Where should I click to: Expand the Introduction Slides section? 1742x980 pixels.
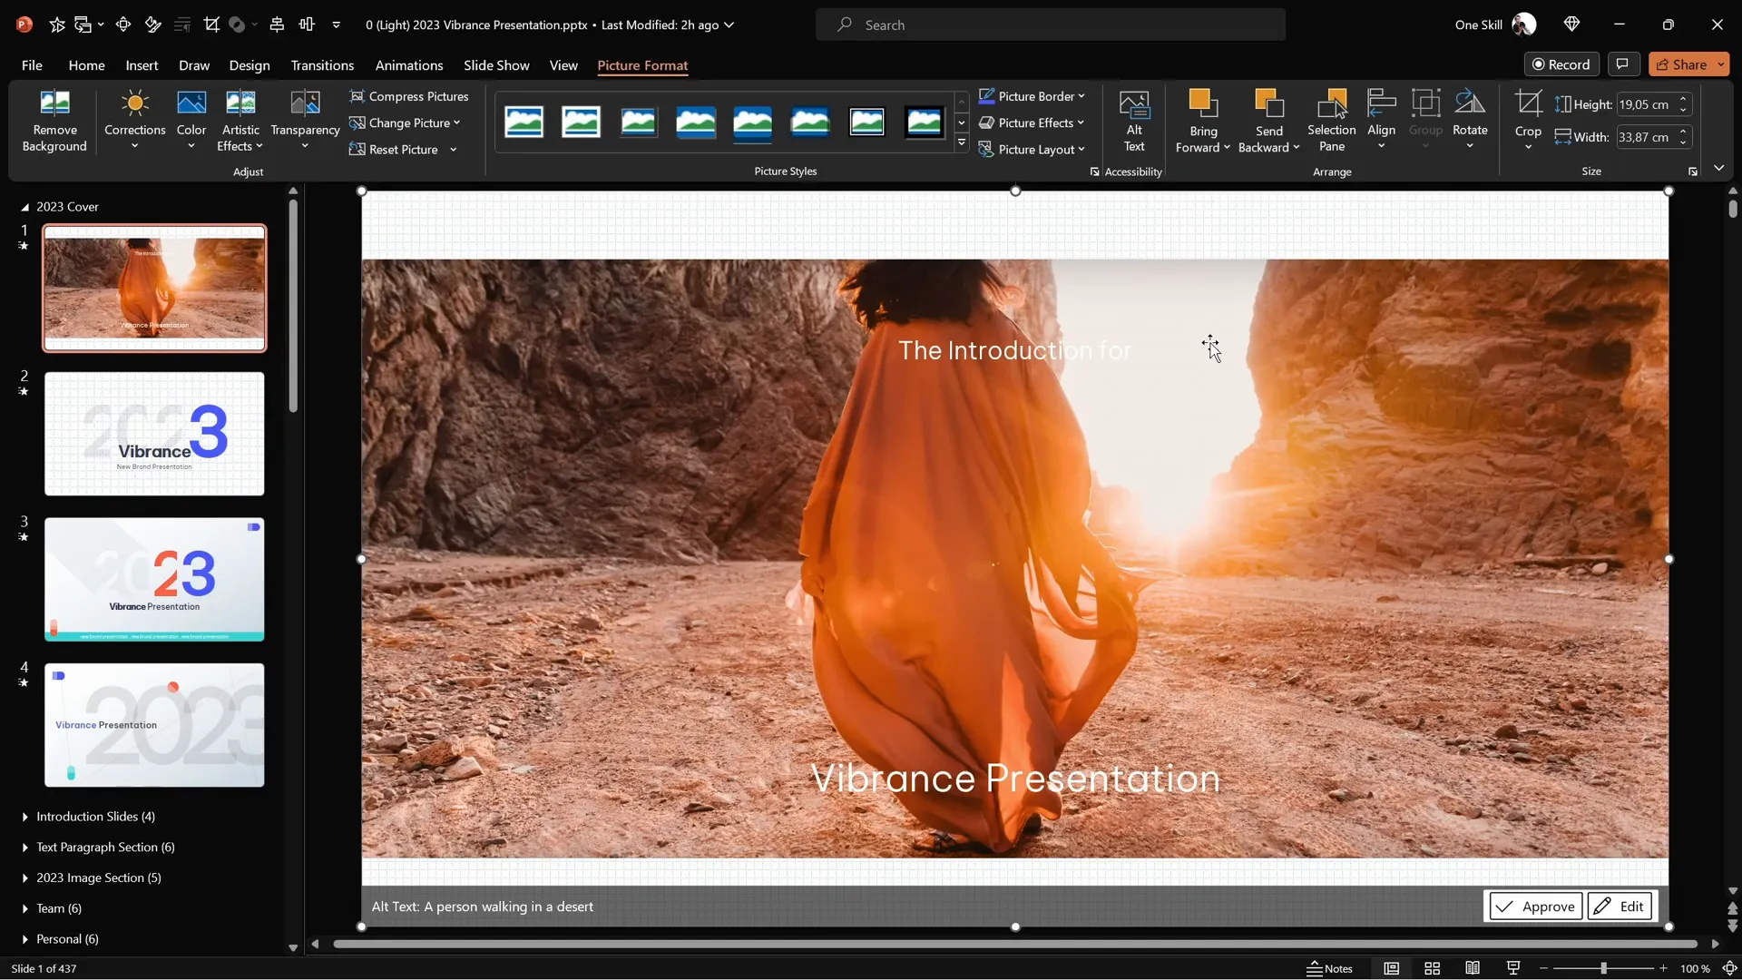coord(24,817)
